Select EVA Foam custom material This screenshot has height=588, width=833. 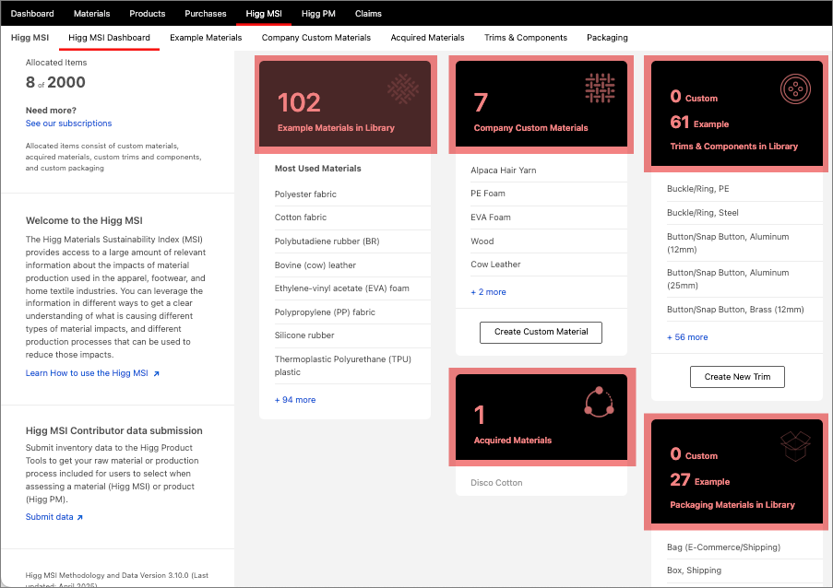549,218
